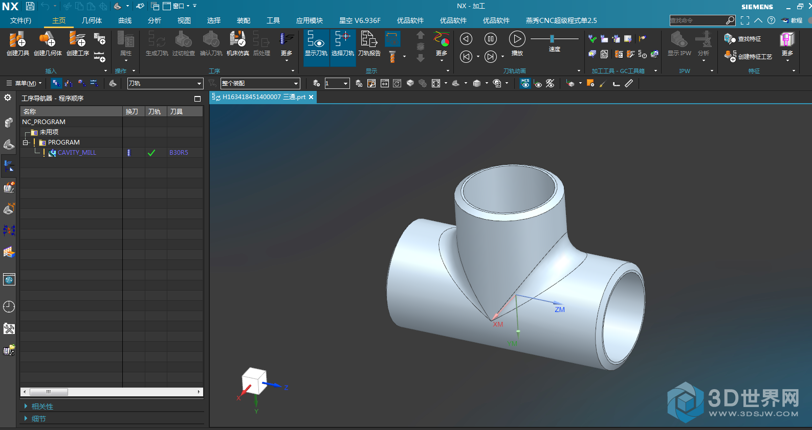Click the measure ruler icon
Image resolution: width=812 pixels, height=430 pixels.
point(629,83)
